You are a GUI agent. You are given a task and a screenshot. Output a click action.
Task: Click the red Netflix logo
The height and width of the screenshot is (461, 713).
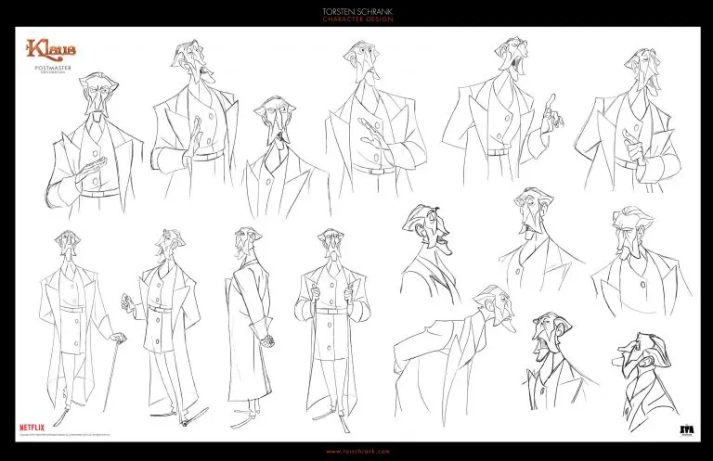32,428
